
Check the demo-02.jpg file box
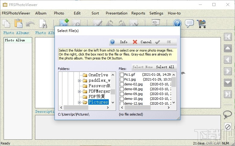pos(122,84)
